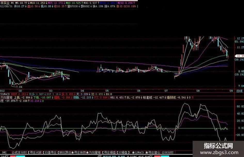This screenshot has width=244, height=157.
Task: Click the 03 month label on time axis
Action: click(51, 91)
